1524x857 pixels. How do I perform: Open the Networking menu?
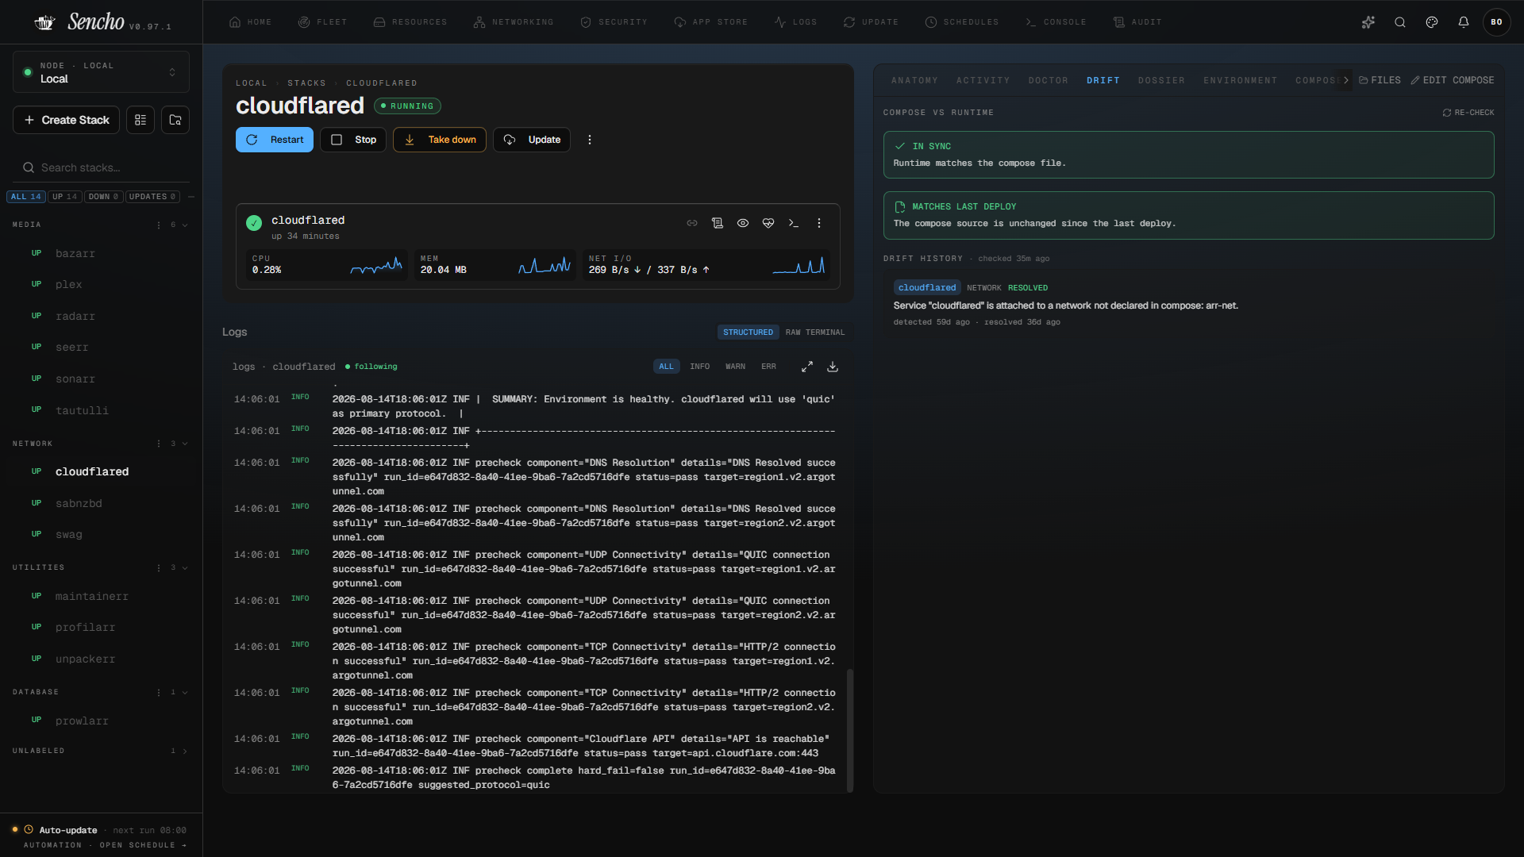click(x=514, y=22)
